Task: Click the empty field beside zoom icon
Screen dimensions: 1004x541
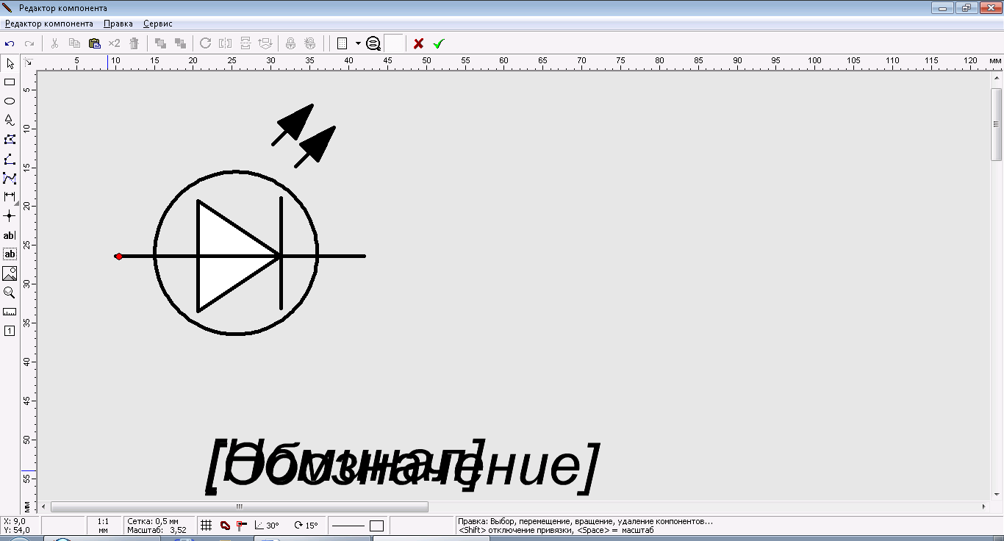Action: click(x=394, y=43)
